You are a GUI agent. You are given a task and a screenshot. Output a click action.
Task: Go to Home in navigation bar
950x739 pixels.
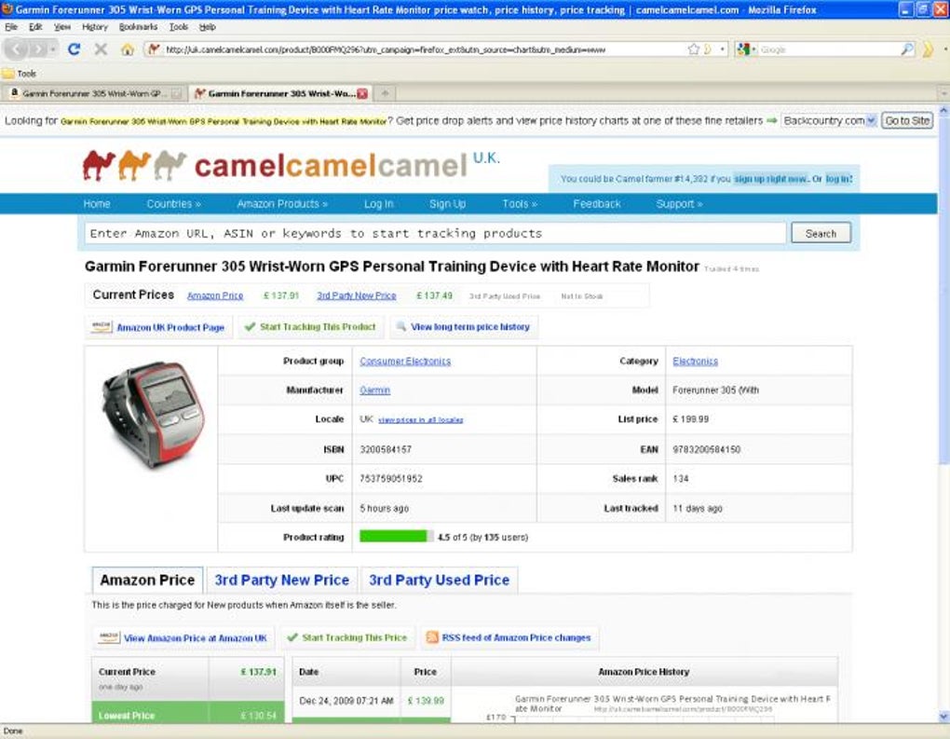click(97, 204)
